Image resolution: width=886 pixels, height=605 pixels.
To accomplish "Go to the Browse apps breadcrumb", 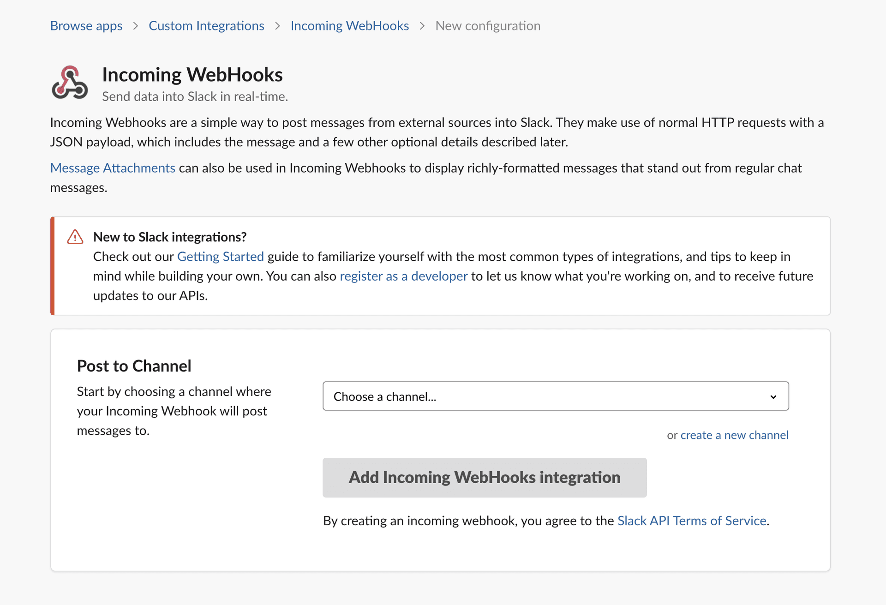I will (86, 26).
